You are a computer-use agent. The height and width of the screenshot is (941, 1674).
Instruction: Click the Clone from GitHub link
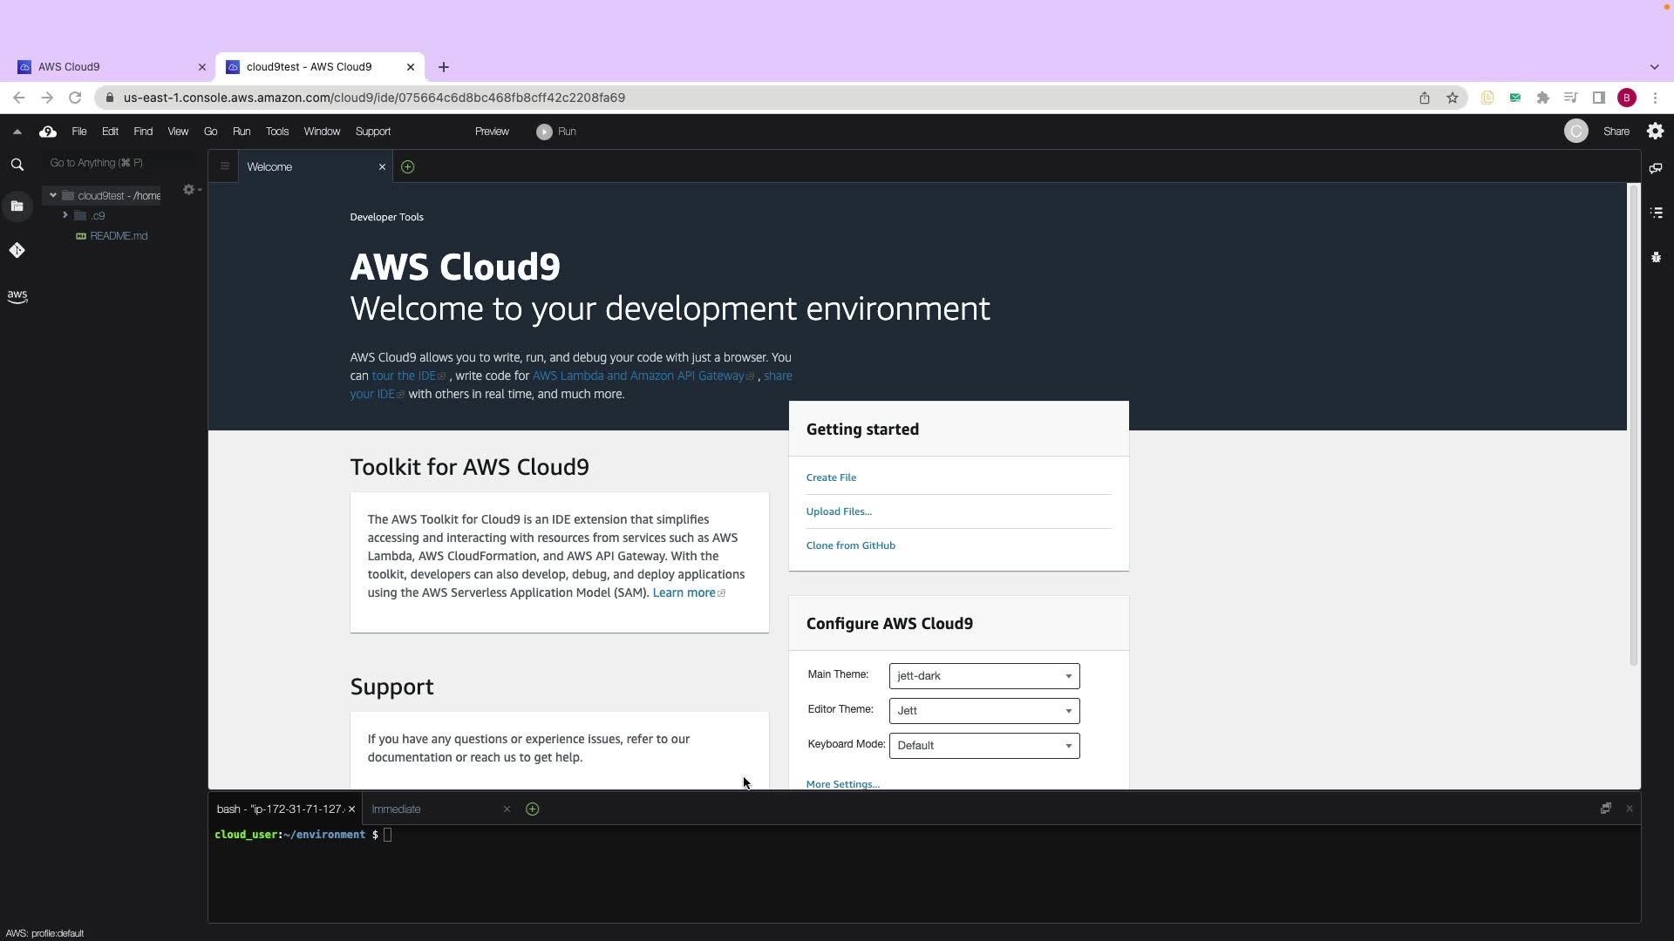(850, 545)
